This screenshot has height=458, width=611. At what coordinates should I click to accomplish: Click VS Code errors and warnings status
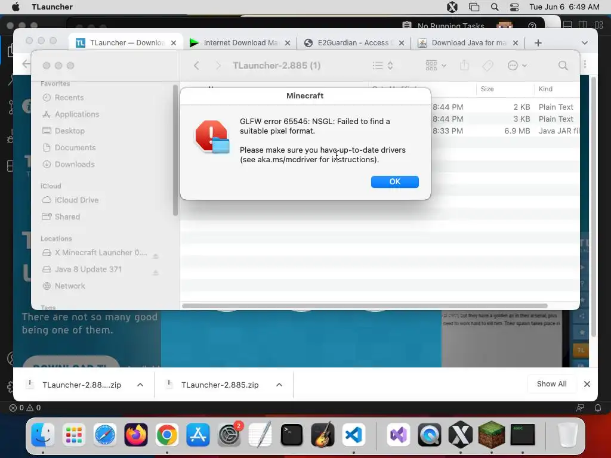25,408
